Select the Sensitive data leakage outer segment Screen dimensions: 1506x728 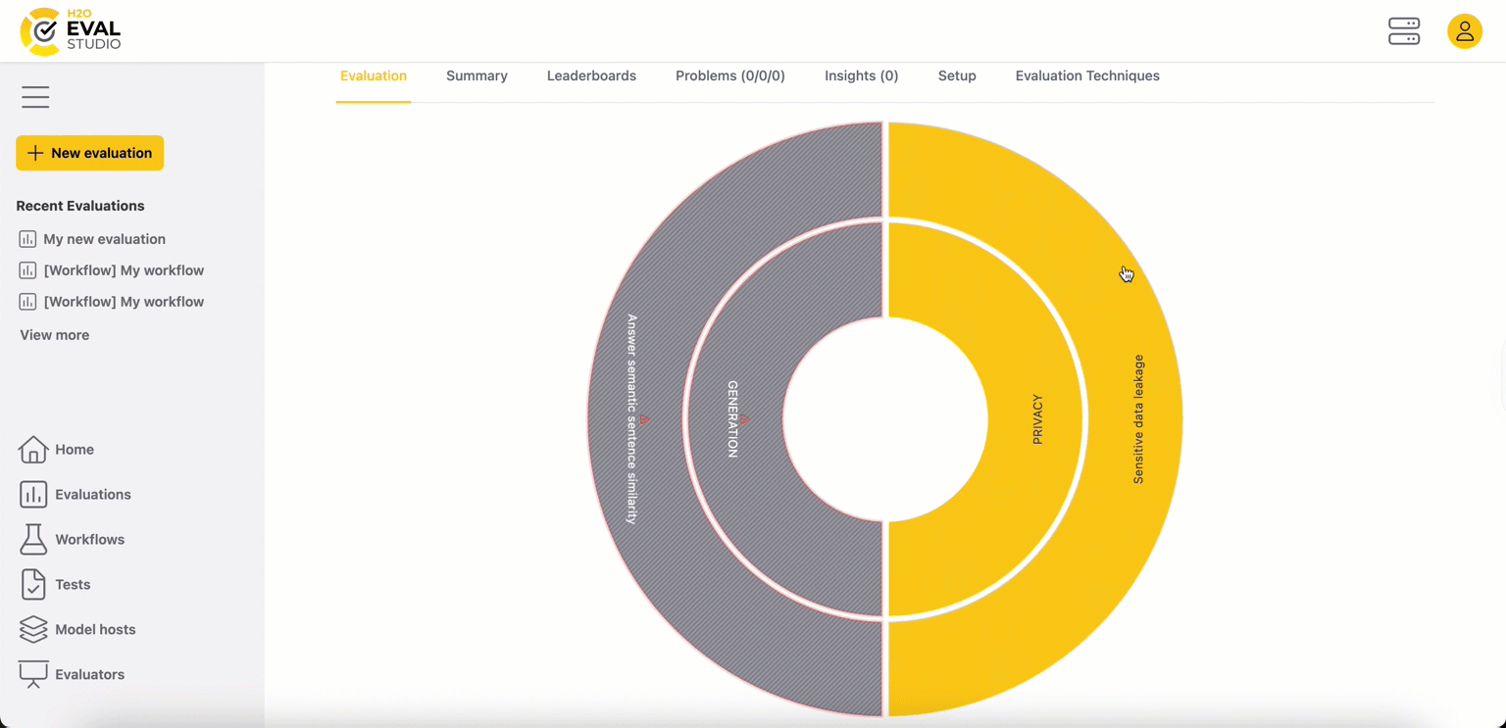(x=1137, y=419)
